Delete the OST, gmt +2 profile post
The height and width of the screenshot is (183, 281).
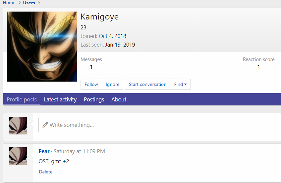click(x=46, y=172)
